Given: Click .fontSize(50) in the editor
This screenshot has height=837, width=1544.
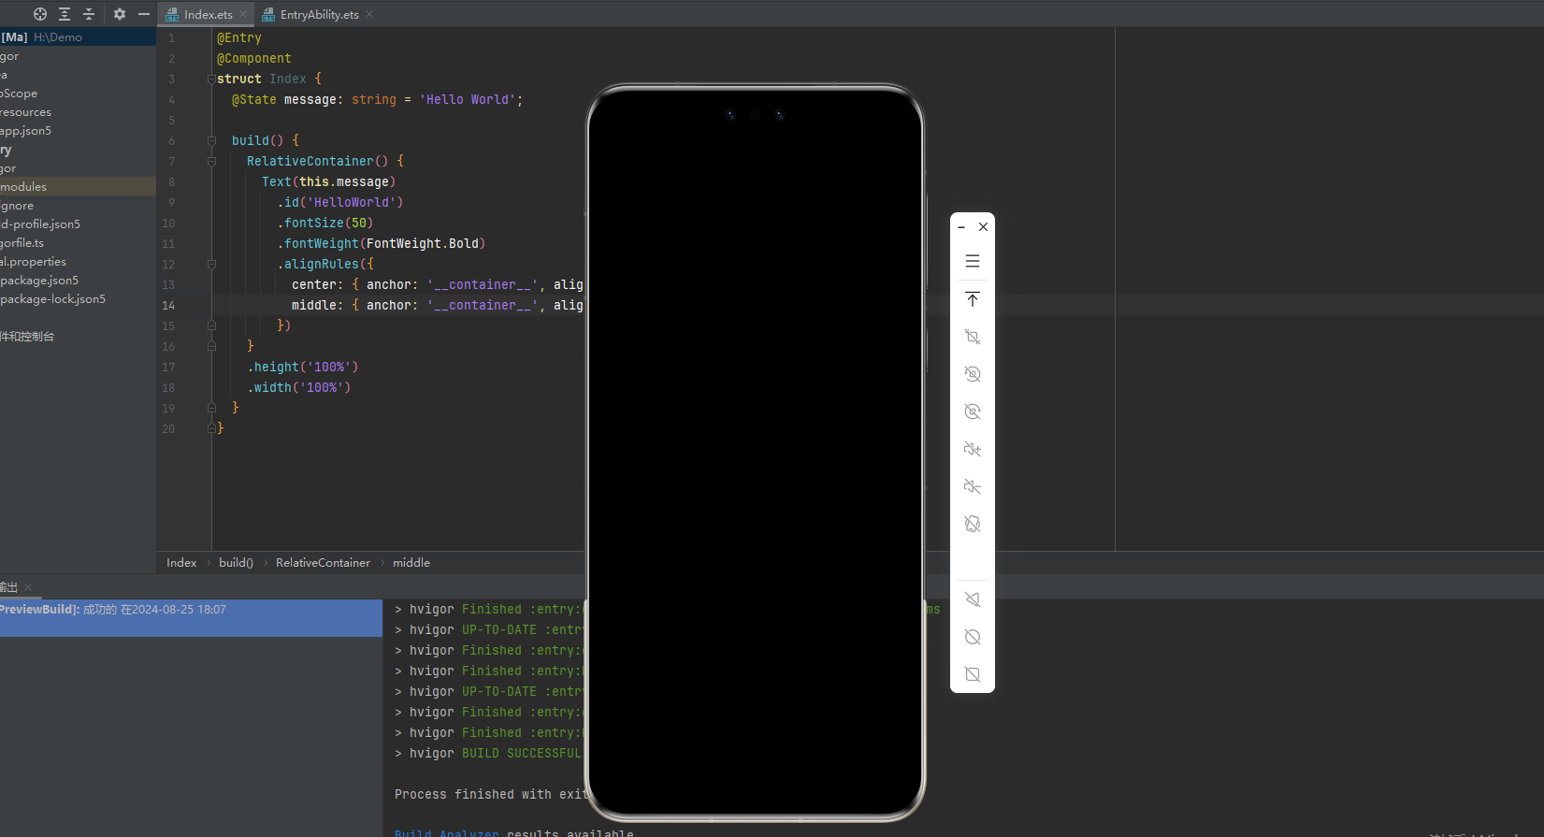Looking at the screenshot, I should pos(325,224).
